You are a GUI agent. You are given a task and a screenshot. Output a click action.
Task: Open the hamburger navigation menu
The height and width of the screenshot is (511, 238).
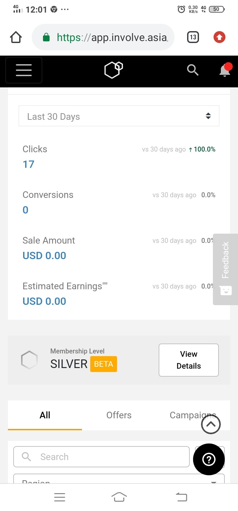[x=24, y=70]
